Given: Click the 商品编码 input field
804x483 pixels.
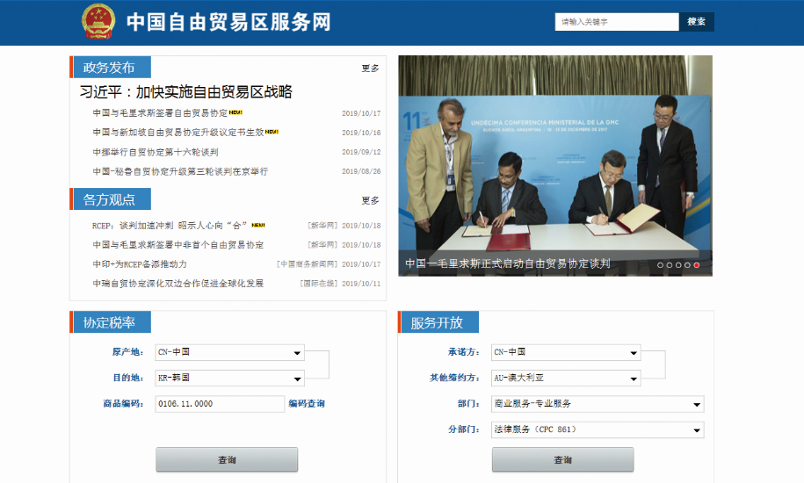Looking at the screenshot, I should pos(220,404).
